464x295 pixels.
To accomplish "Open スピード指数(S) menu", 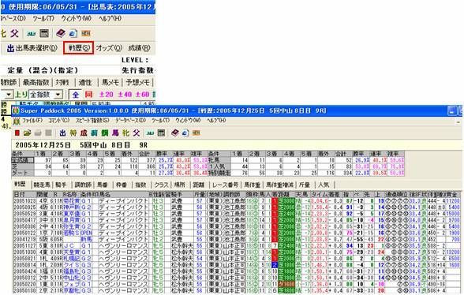I will click(x=92, y=121).
